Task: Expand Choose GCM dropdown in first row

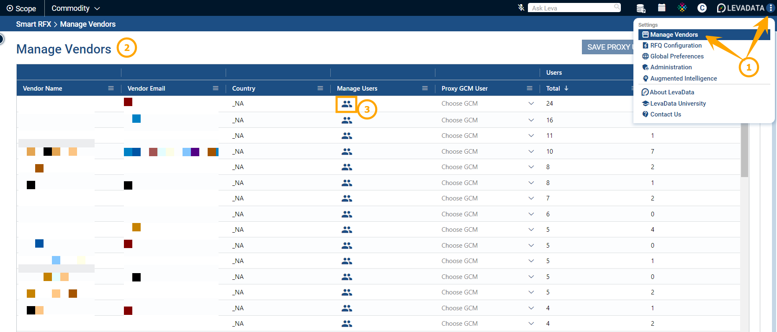Action: (530, 104)
